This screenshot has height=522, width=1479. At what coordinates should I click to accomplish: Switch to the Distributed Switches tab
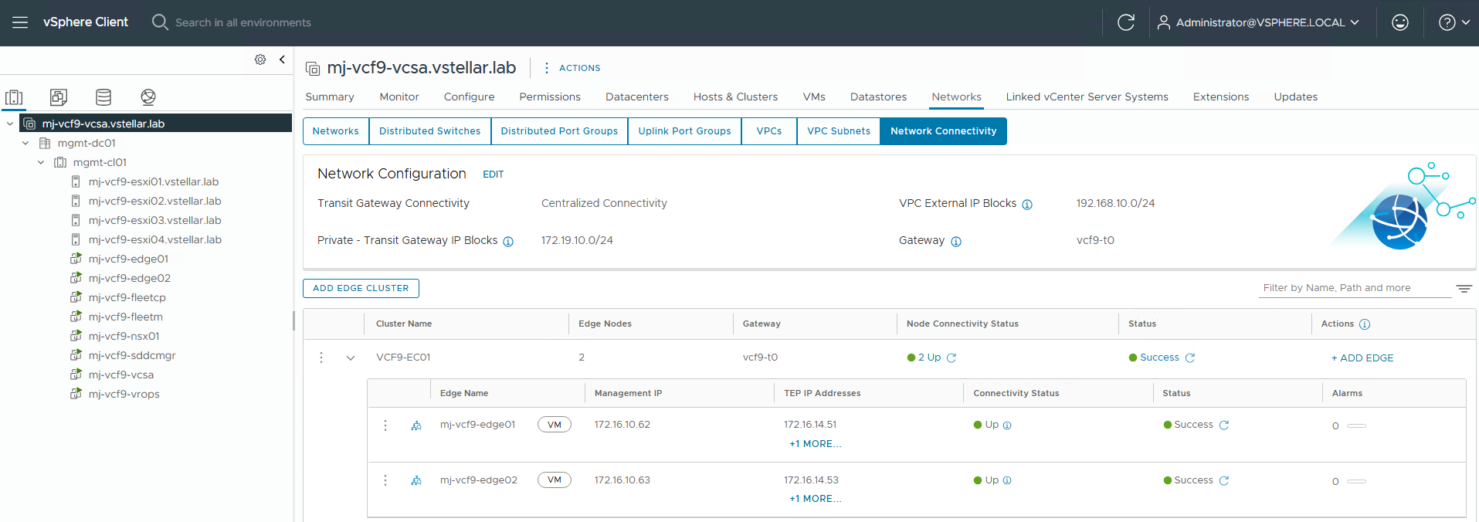coord(429,131)
